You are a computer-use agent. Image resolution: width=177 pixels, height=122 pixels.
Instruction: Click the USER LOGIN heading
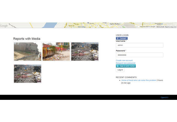coord(122,35)
